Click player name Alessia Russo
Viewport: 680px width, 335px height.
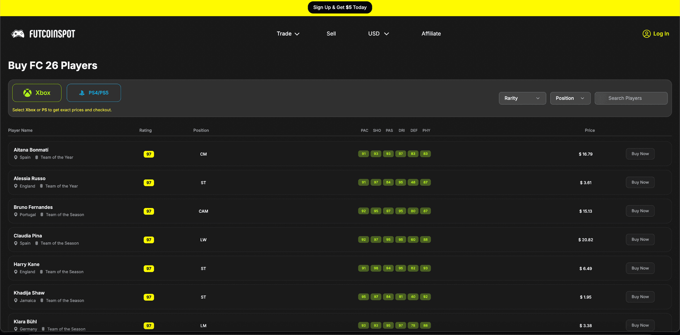30,178
